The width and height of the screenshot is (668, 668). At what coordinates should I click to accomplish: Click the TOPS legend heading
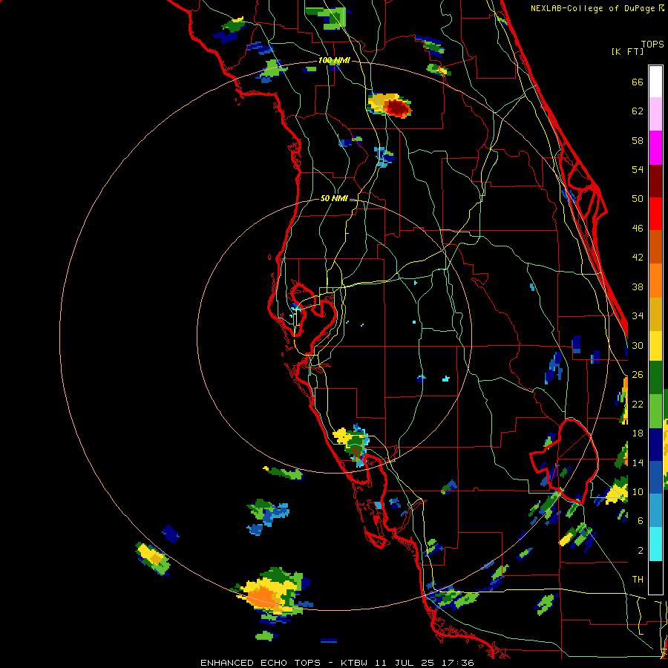[x=652, y=44]
